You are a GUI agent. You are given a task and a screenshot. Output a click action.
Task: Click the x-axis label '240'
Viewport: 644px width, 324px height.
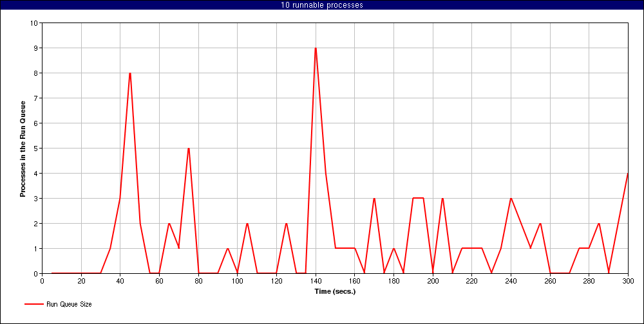(511, 280)
